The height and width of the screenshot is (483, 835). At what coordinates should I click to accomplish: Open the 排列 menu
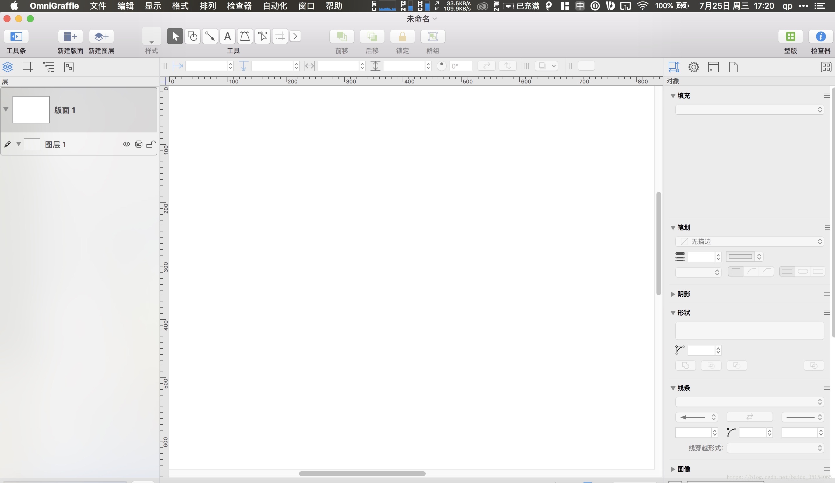(208, 6)
